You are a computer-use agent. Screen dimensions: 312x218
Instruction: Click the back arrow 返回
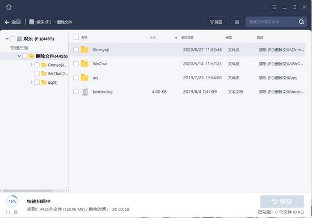tap(12, 22)
